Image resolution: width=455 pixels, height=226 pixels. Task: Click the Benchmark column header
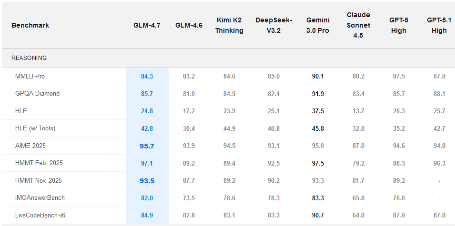(x=30, y=25)
